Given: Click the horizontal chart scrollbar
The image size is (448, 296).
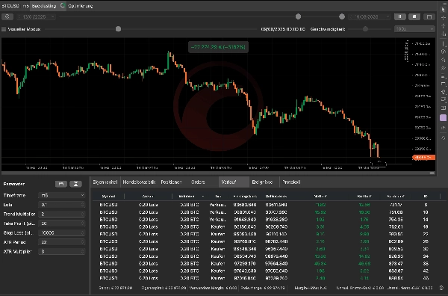Looking at the screenshot, I should click(218, 173).
